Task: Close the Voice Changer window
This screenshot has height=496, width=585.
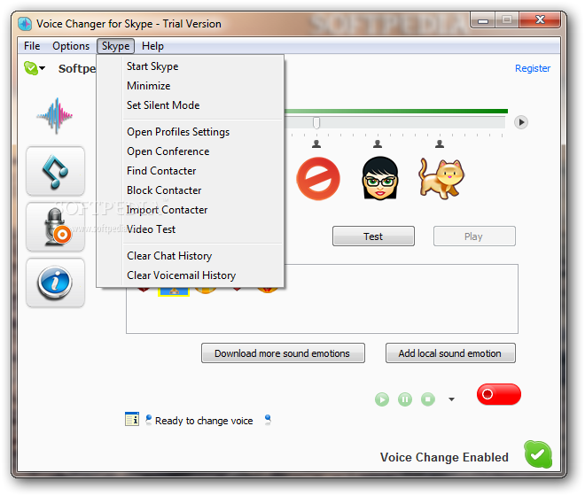Action: click(540, 20)
